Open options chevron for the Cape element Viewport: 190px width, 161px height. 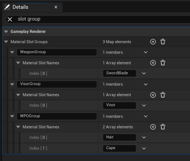click(144, 148)
